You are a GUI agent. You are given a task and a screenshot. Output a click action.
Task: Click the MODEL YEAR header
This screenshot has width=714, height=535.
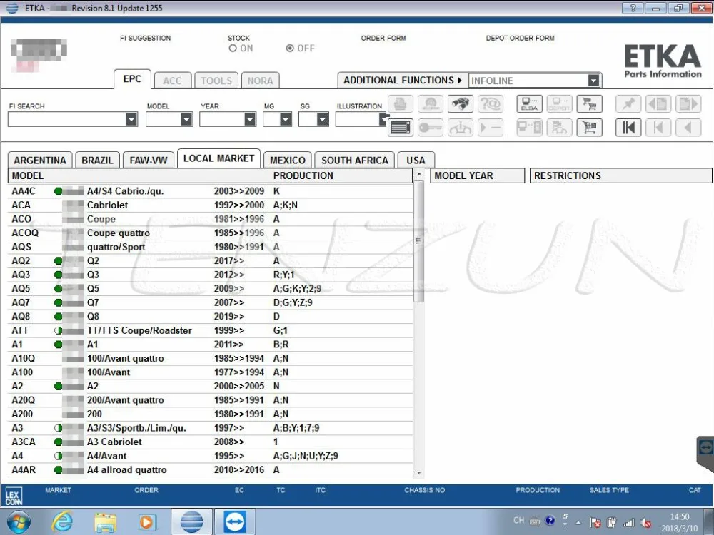click(x=477, y=175)
